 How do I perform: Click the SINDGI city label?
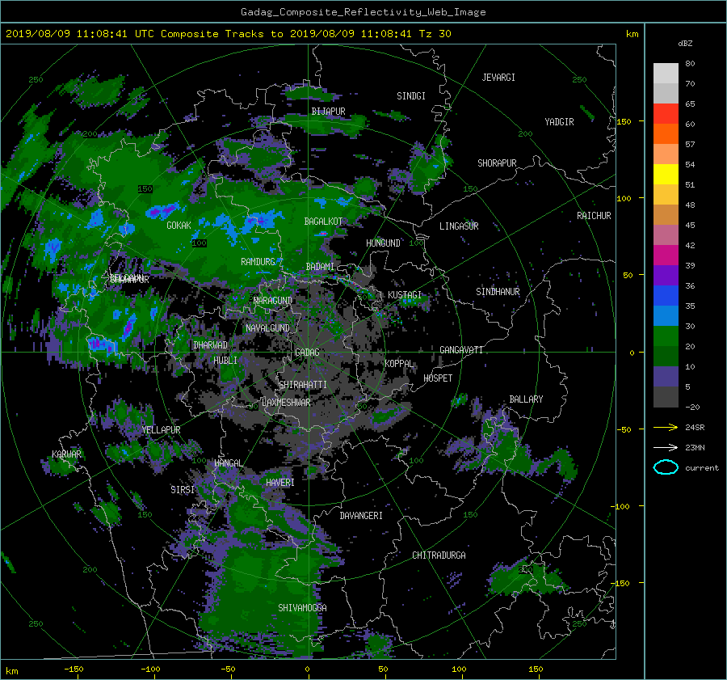(x=411, y=96)
